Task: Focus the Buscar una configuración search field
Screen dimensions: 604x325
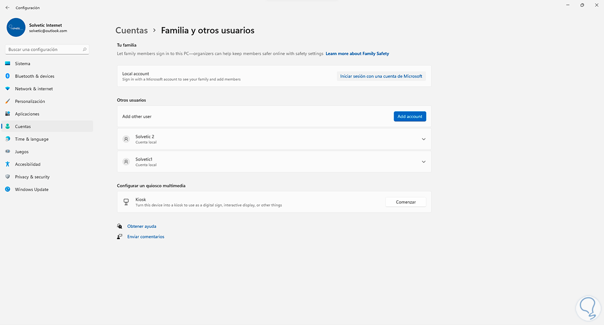Action: point(43,50)
